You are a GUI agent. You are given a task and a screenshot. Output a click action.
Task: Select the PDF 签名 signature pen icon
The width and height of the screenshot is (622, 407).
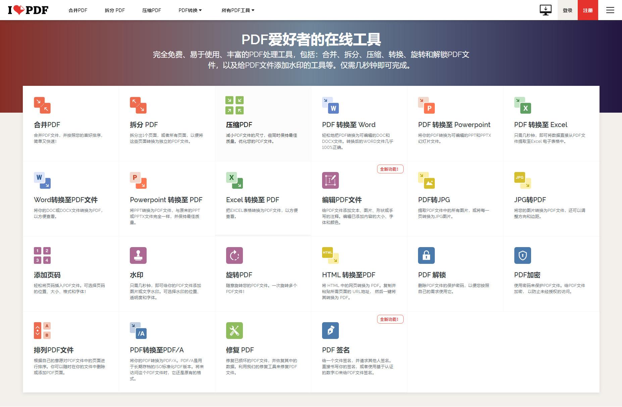331,331
